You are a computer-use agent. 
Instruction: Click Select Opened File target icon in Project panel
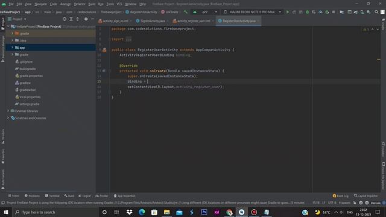point(65,19)
